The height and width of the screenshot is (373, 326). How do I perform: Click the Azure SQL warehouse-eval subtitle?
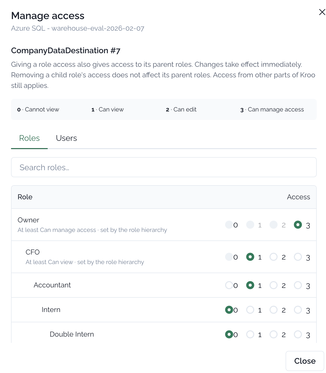click(x=78, y=28)
